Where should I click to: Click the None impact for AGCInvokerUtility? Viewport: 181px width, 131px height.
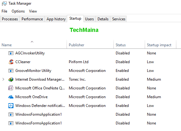tap(151, 53)
